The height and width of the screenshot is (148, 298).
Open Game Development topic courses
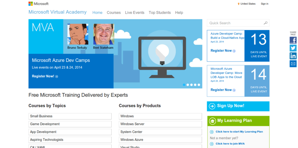point(70,124)
